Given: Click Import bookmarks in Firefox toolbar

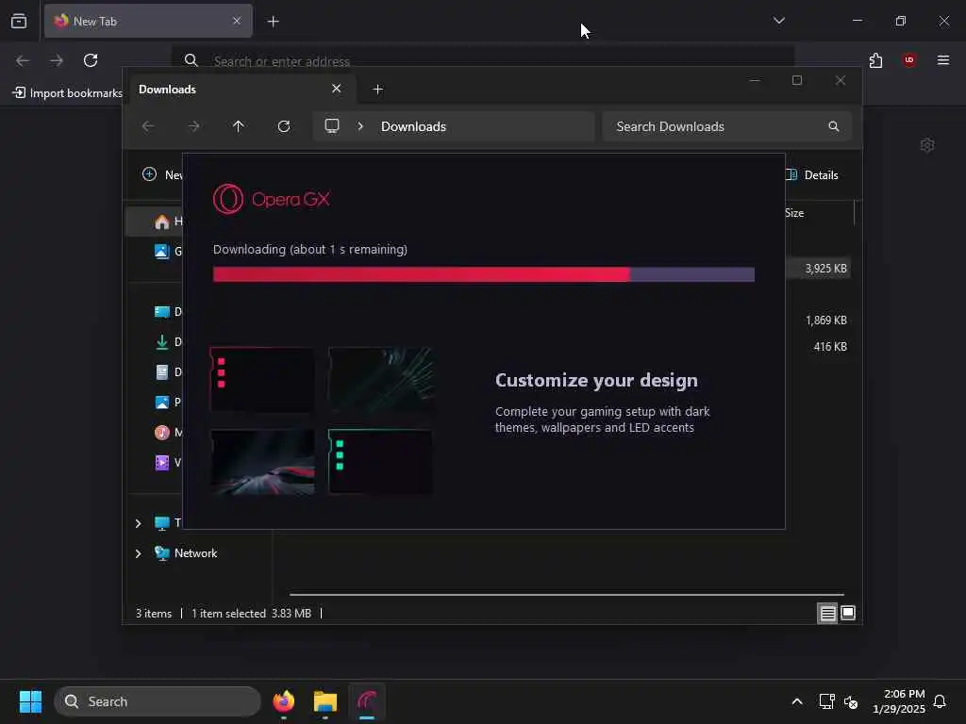Looking at the screenshot, I should (x=68, y=93).
